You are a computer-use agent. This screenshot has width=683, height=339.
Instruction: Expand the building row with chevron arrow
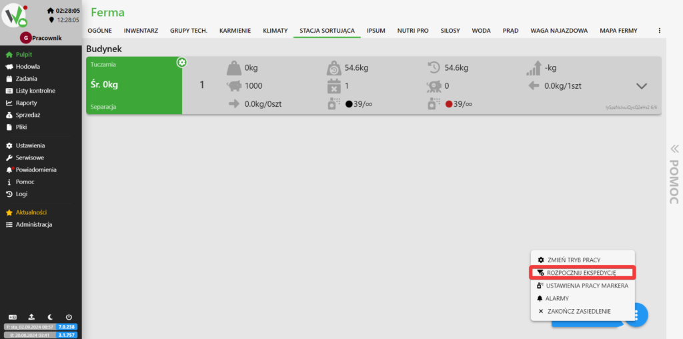[642, 86]
